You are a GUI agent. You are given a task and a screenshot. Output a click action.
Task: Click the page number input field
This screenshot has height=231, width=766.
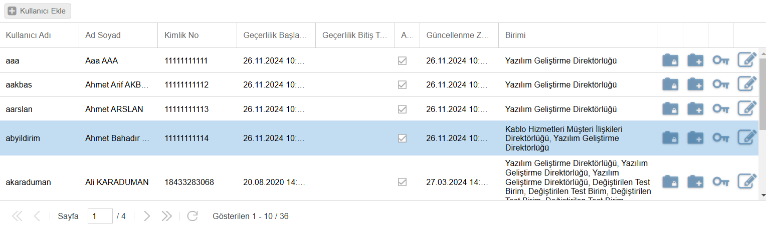(100, 216)
